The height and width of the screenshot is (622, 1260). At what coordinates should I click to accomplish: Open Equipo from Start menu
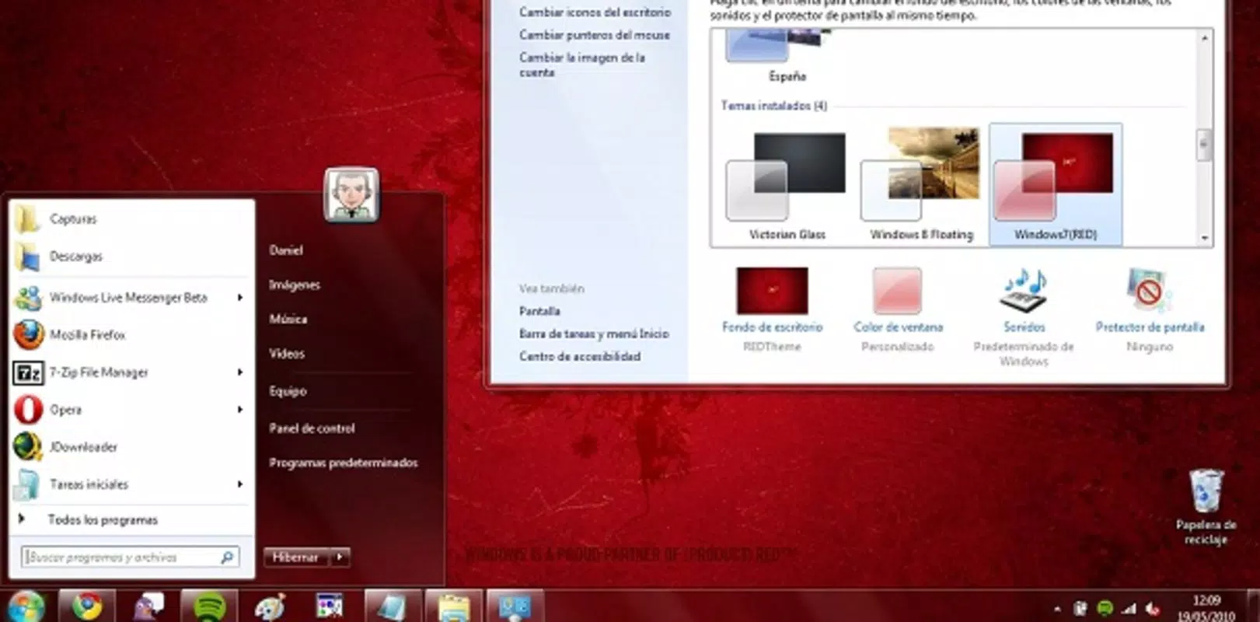tap(288, 391)
